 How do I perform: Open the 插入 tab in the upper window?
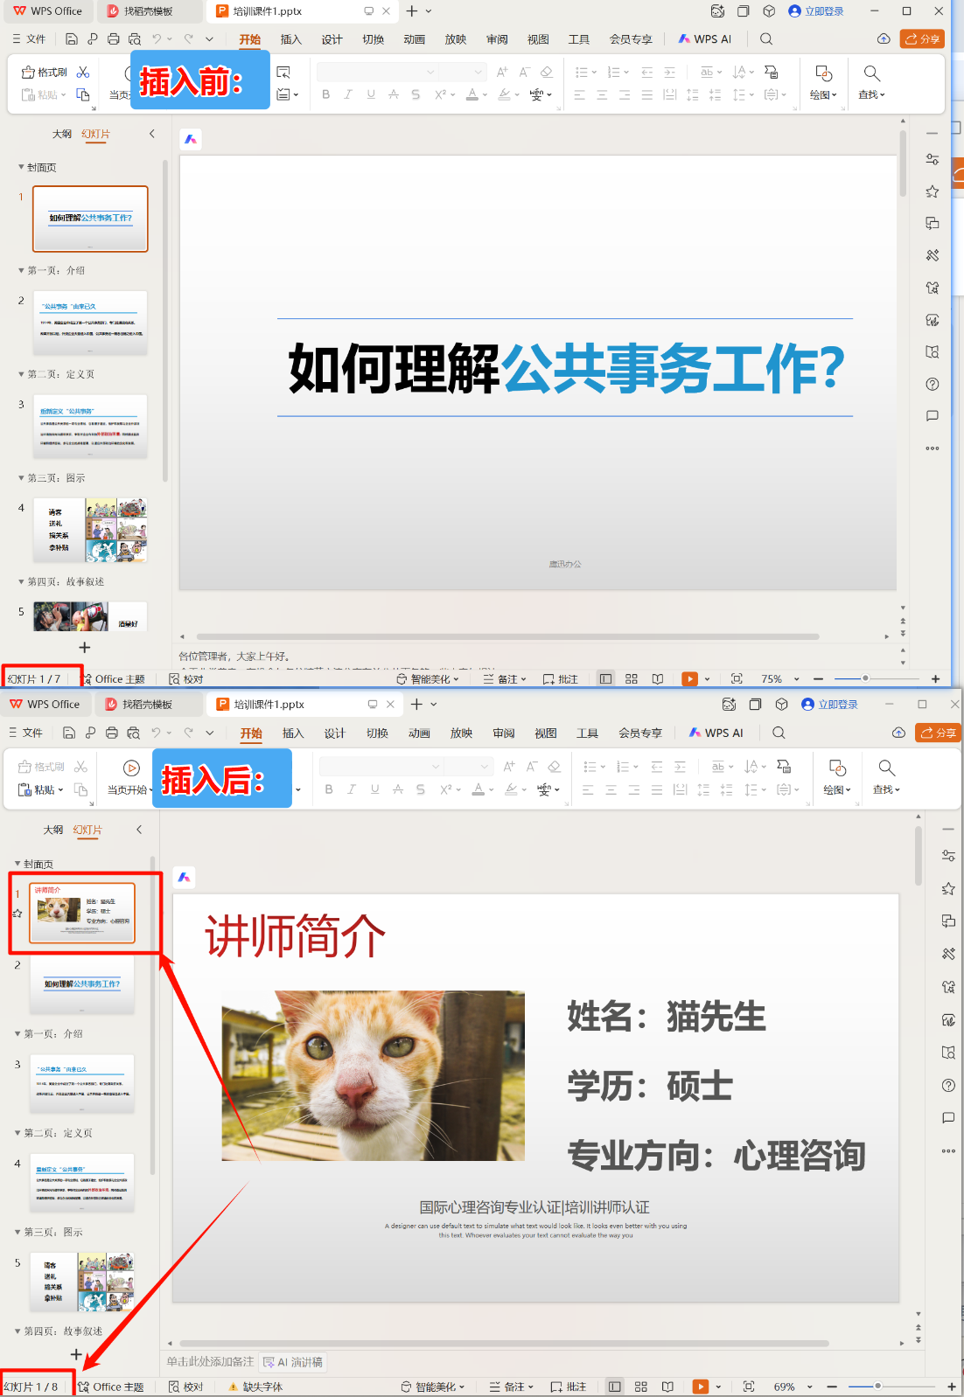point(290,39)
